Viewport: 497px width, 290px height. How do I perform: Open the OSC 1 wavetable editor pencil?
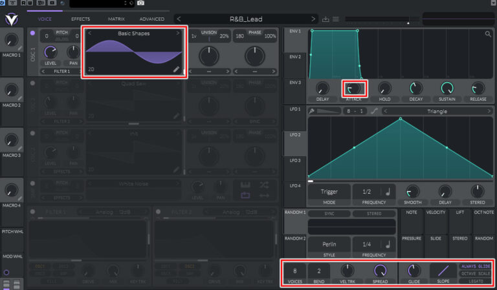pyautogui.click(x=177, y=69)
